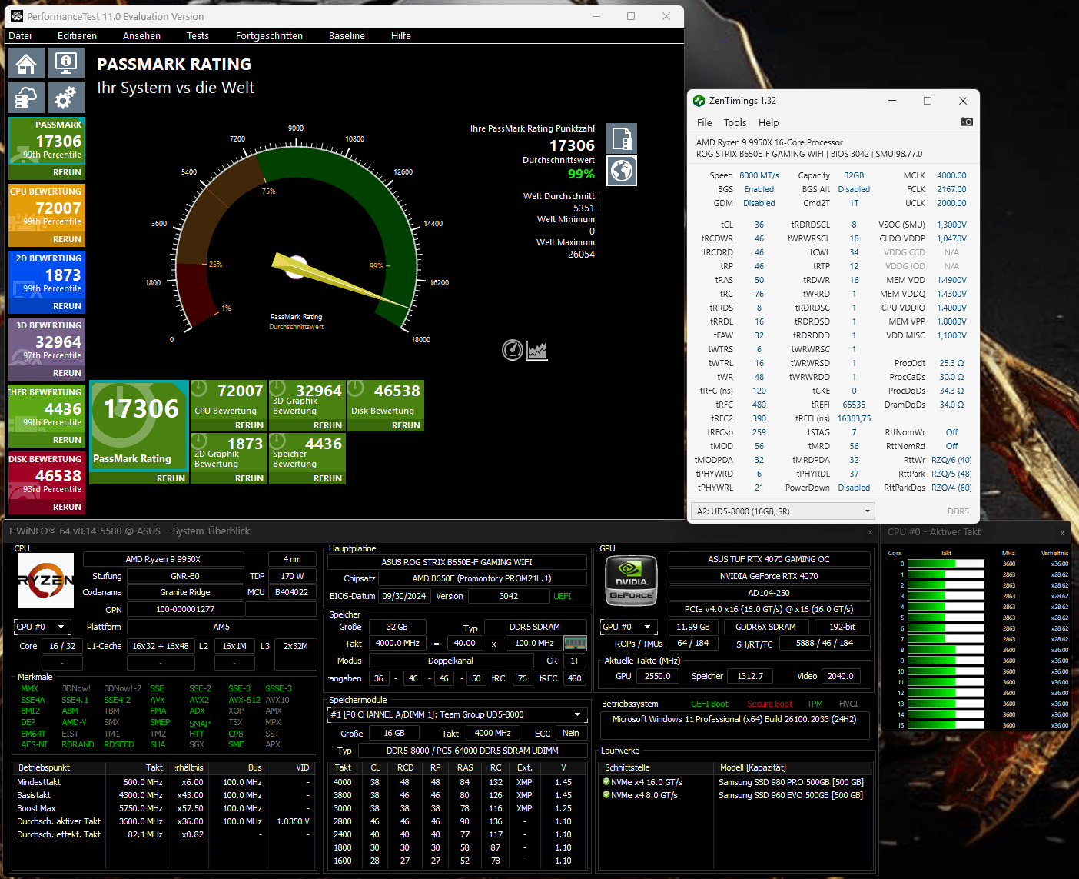Click the green UEFI link next to version 3042
Image resolution: width=1079 pixels, height=879 pixels.
tap(562, 596)
